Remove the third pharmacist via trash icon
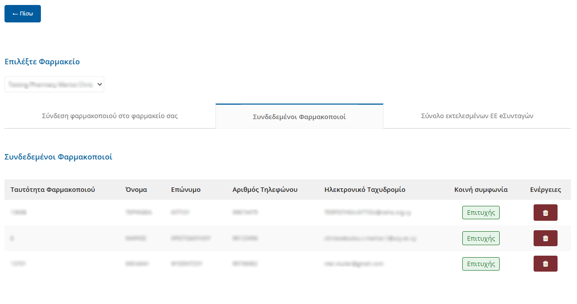Screen dimensions: 577x304 tap(545, 264)
